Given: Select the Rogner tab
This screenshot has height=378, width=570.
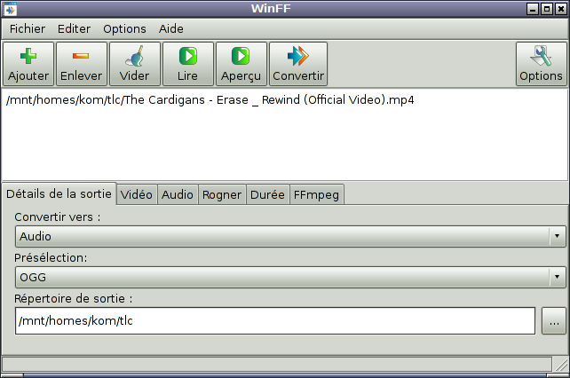Looking at the screenshot, I should [x=221, y=194].
